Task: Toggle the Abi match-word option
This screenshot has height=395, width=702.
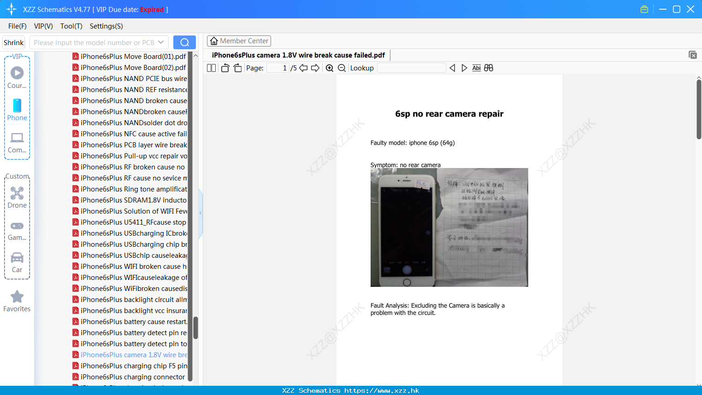Action: coord(477,68)
